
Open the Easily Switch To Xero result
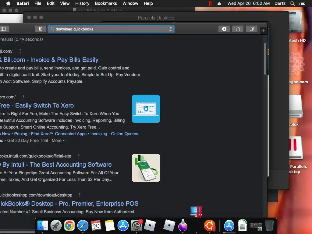point(37,105)
